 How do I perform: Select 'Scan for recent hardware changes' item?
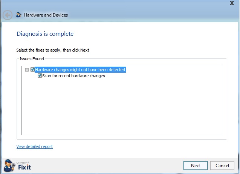[73, 76]
